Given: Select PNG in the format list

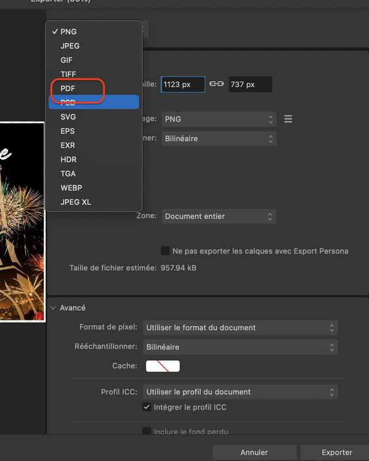Looking at the screenshot, I should click(x=94, y=32).
